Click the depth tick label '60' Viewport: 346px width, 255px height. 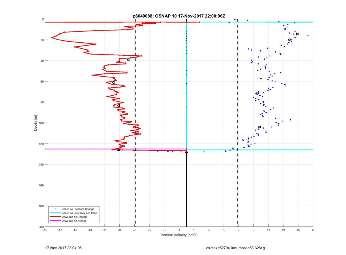pyautogui.click(x=42, y=82)
